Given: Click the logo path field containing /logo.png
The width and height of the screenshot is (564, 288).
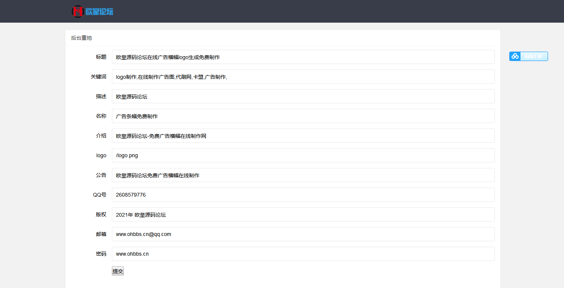Looking at the screenshot, I should tap(303, 156).
